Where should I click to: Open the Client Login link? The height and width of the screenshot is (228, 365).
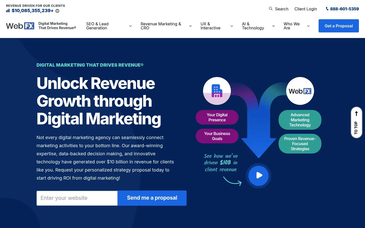306,9
